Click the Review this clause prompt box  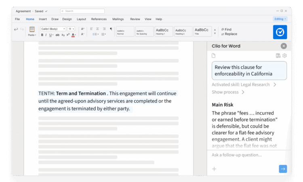249,70
